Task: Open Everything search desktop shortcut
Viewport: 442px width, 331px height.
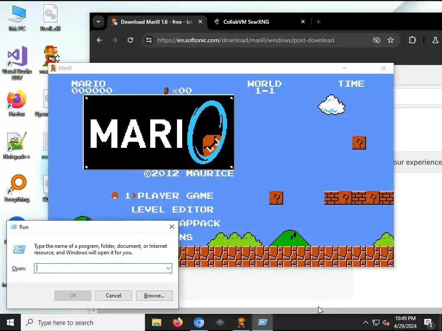Action: point(17,188)
